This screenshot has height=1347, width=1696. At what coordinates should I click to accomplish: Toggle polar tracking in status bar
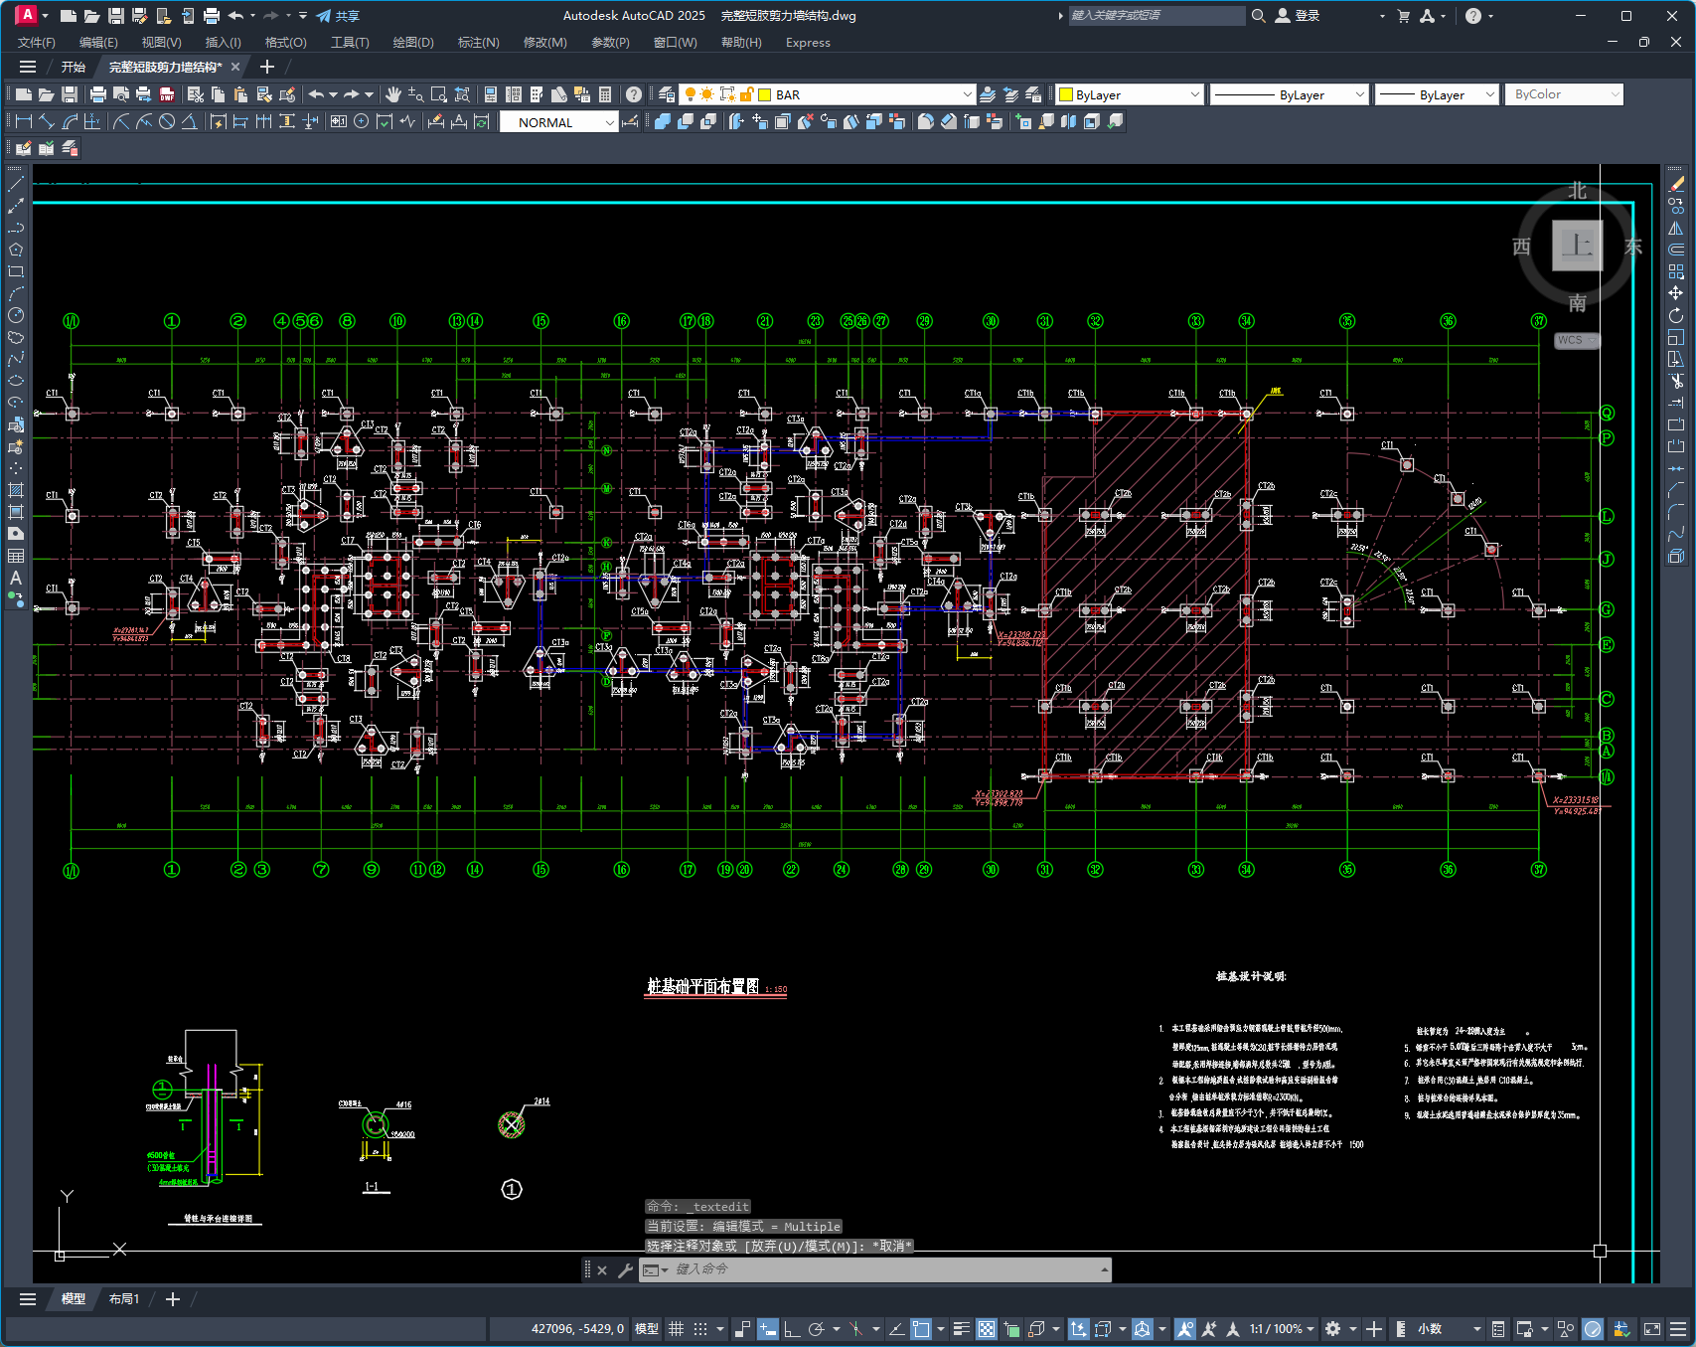pos(817,1329)
